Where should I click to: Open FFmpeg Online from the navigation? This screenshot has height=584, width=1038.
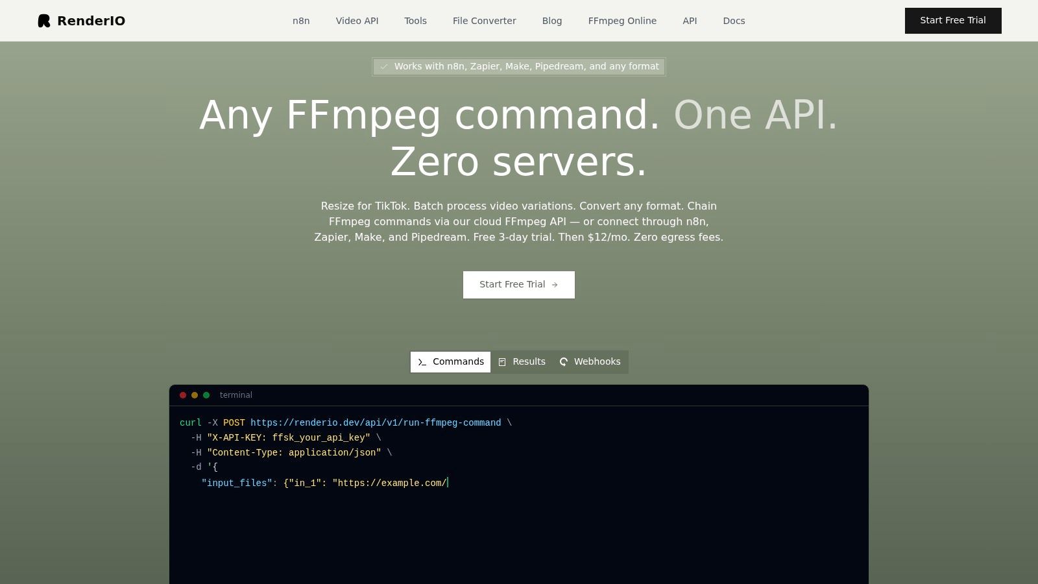click(622, 21)
